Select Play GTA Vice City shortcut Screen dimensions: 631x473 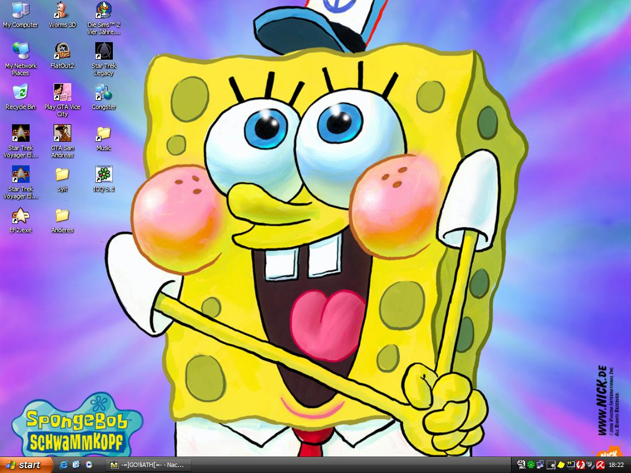pos(62,92)
